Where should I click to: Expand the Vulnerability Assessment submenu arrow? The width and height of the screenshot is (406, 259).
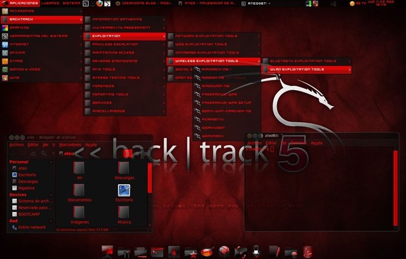pyautogui.click(x=164, y=28)
